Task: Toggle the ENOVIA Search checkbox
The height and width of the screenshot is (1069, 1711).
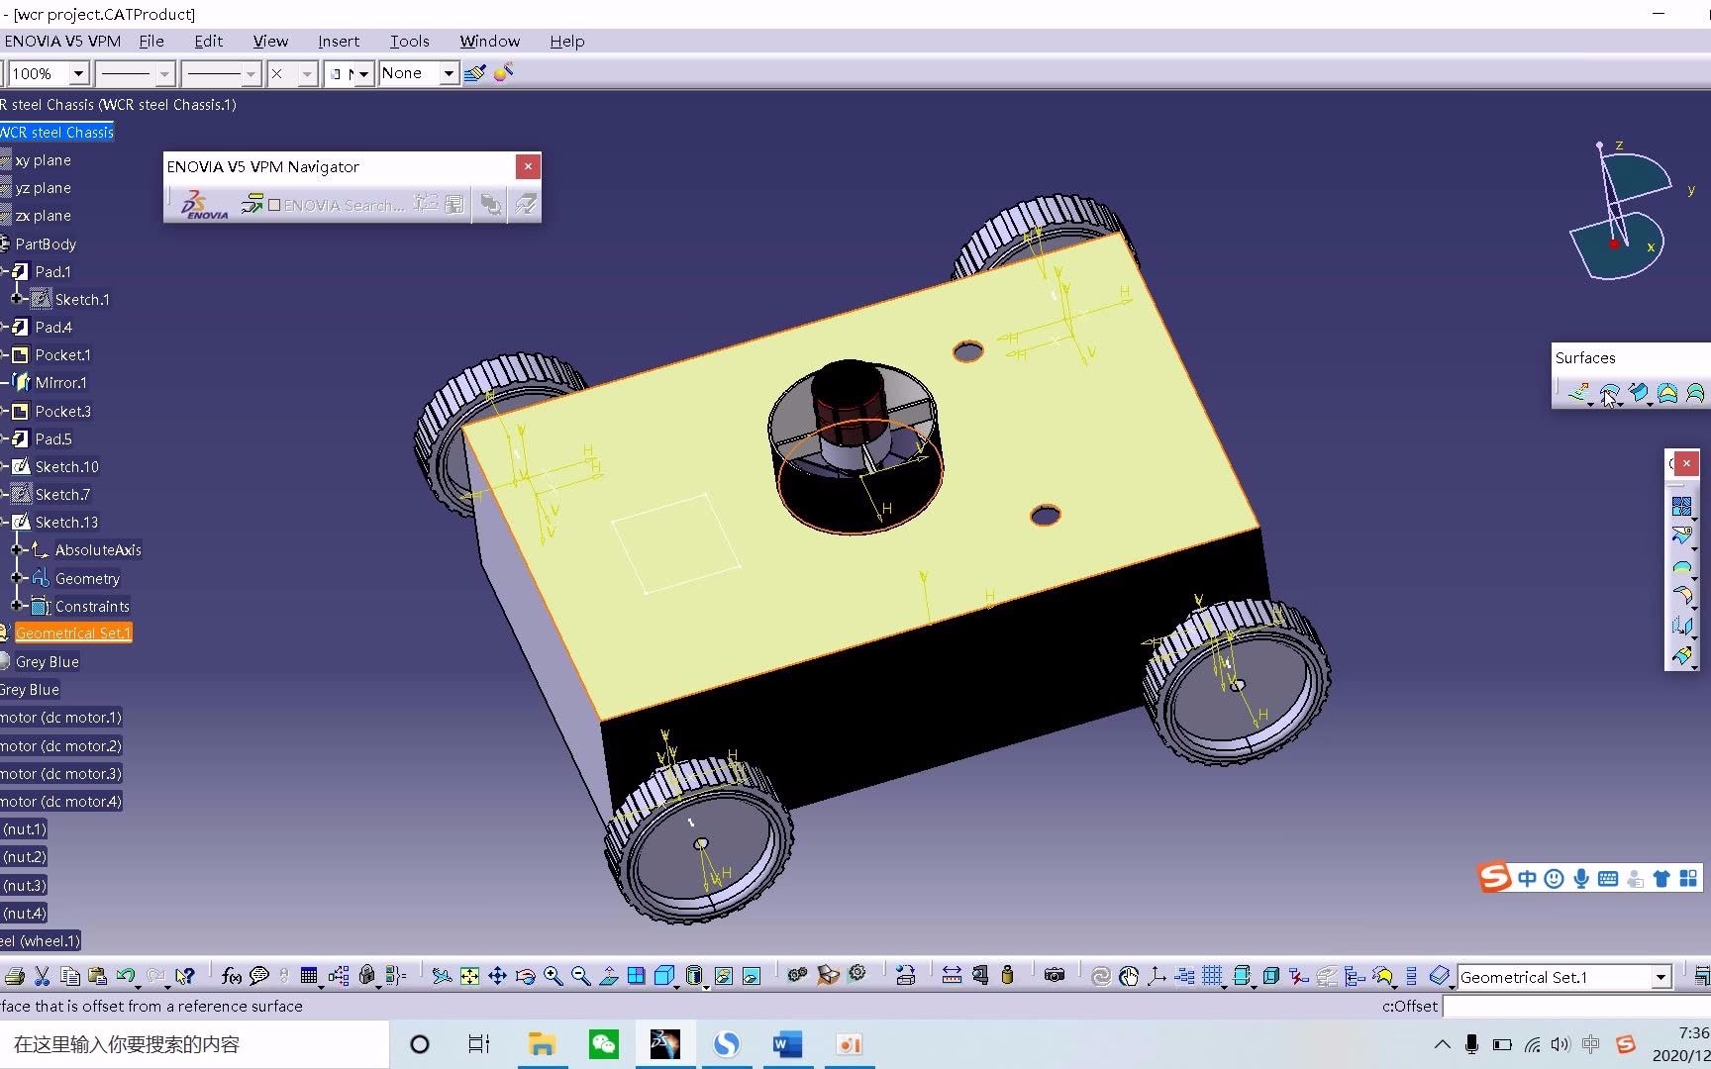Action: [274, 205]
